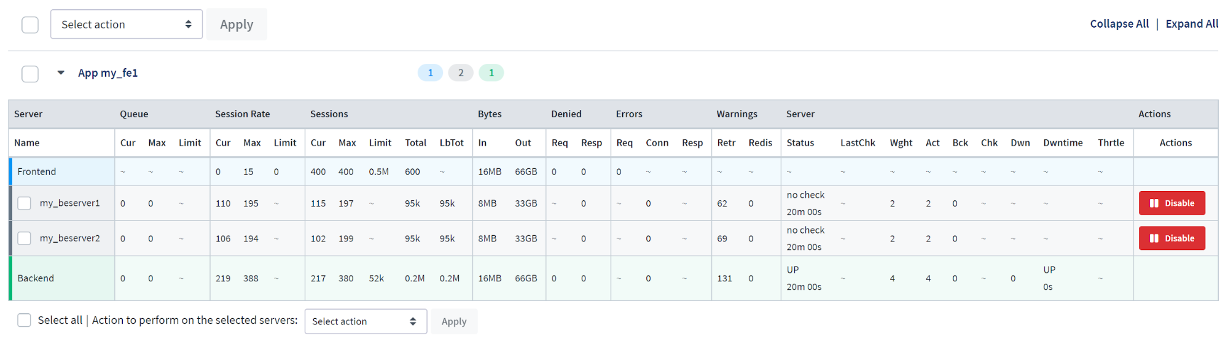Tick the checkbox for my_beserver2
The width and height of the screenshot is (1228, 344).
pyautogui.click(x=24, y=238)
